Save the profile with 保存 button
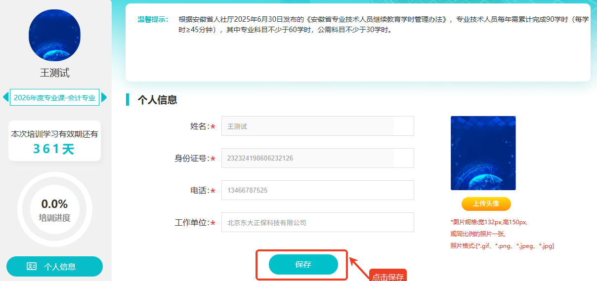597x281 pixels. (303, 264)
